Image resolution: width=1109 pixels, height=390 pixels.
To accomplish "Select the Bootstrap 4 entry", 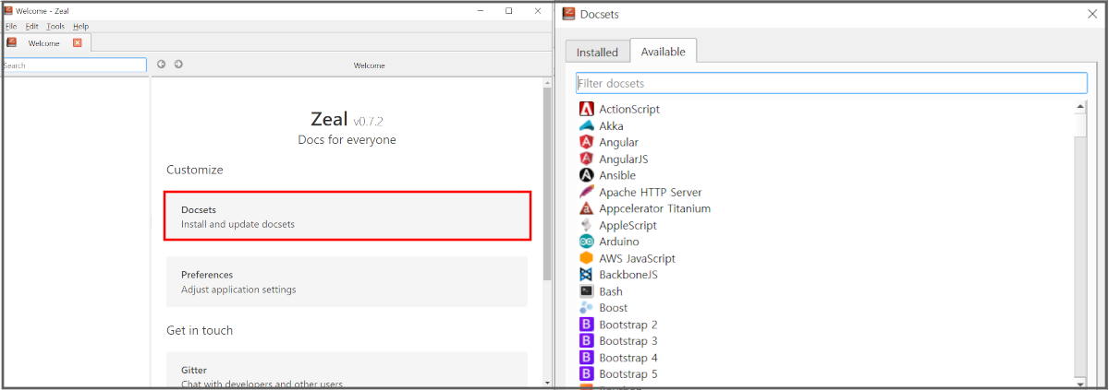I will coord(628,358).
